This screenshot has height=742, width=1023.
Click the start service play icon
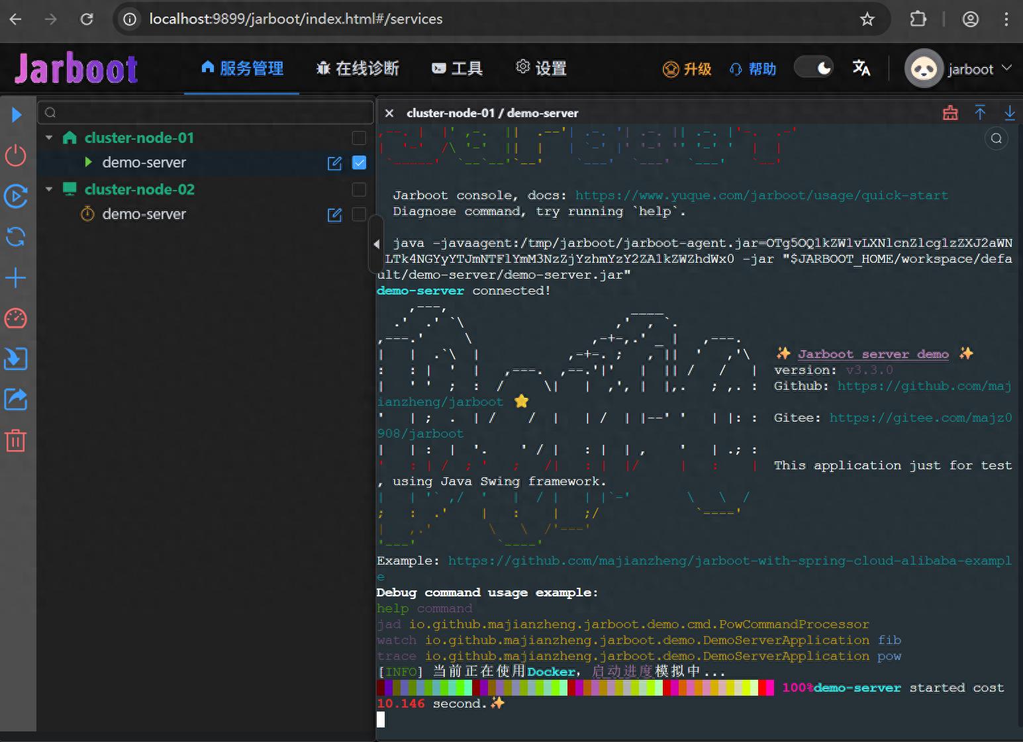(16, 115)
